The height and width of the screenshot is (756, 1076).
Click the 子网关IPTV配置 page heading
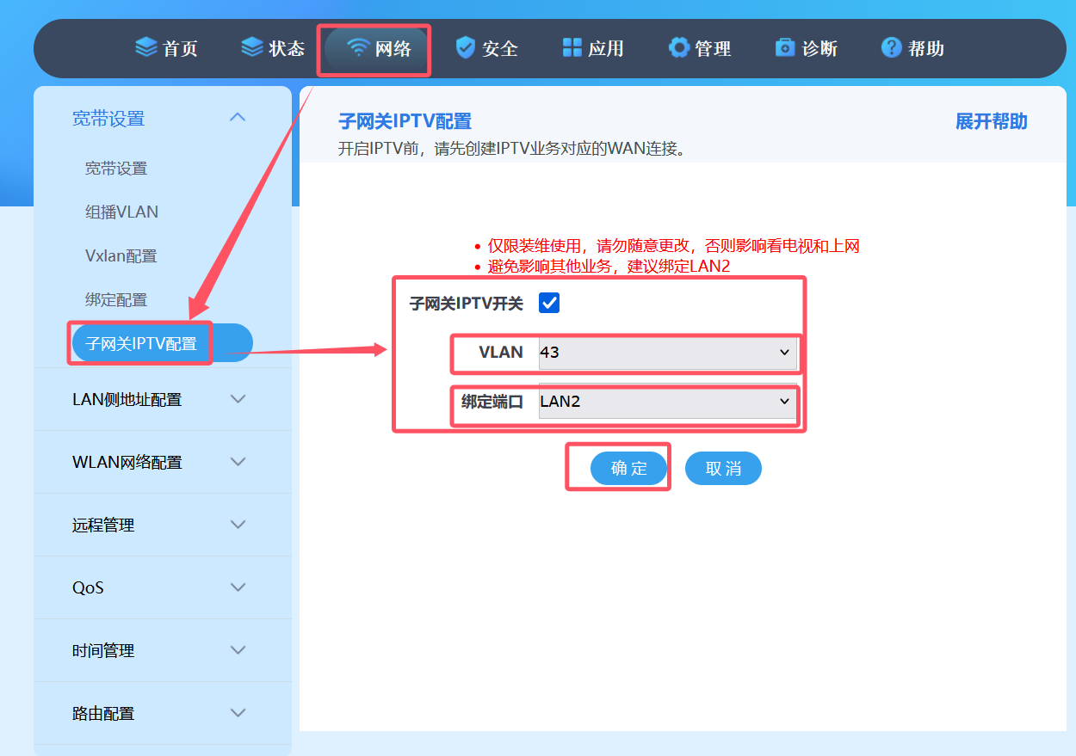tap(405, 121)
